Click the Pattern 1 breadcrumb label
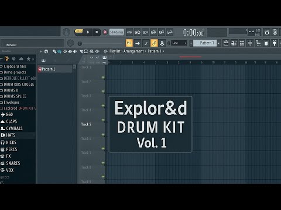281x210 pixels. [155, 51]
